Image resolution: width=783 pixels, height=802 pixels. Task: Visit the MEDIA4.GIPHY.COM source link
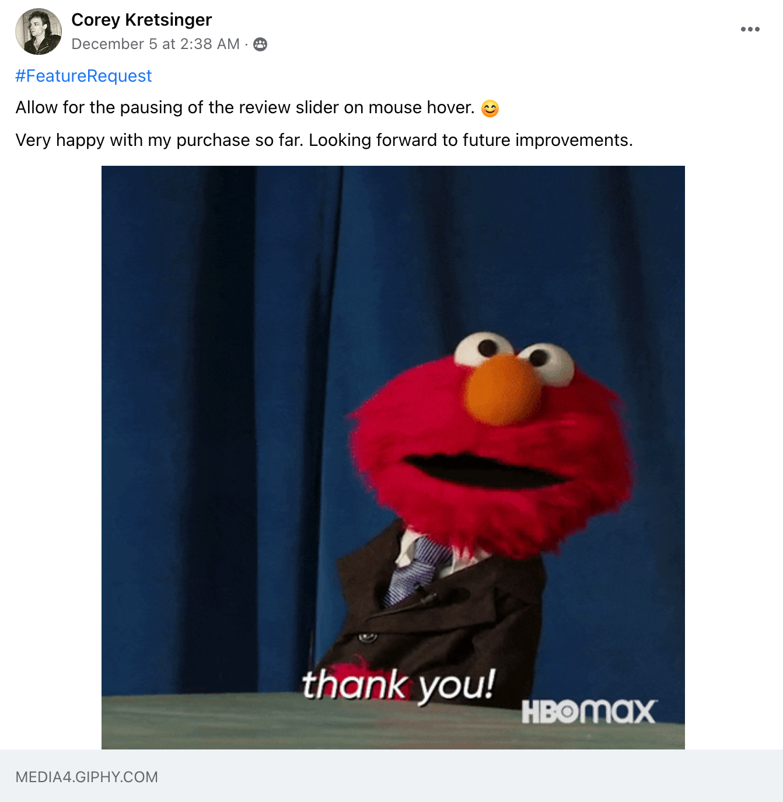coord(87,777)
